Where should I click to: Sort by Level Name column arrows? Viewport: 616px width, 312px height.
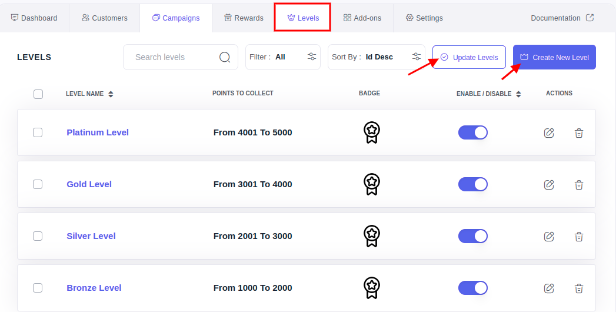pos(111,94)
